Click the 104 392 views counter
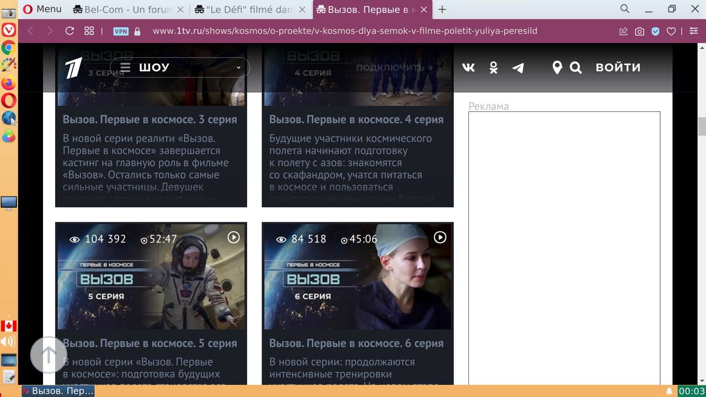This screenshot has width=706, height=397. [98, 239]
